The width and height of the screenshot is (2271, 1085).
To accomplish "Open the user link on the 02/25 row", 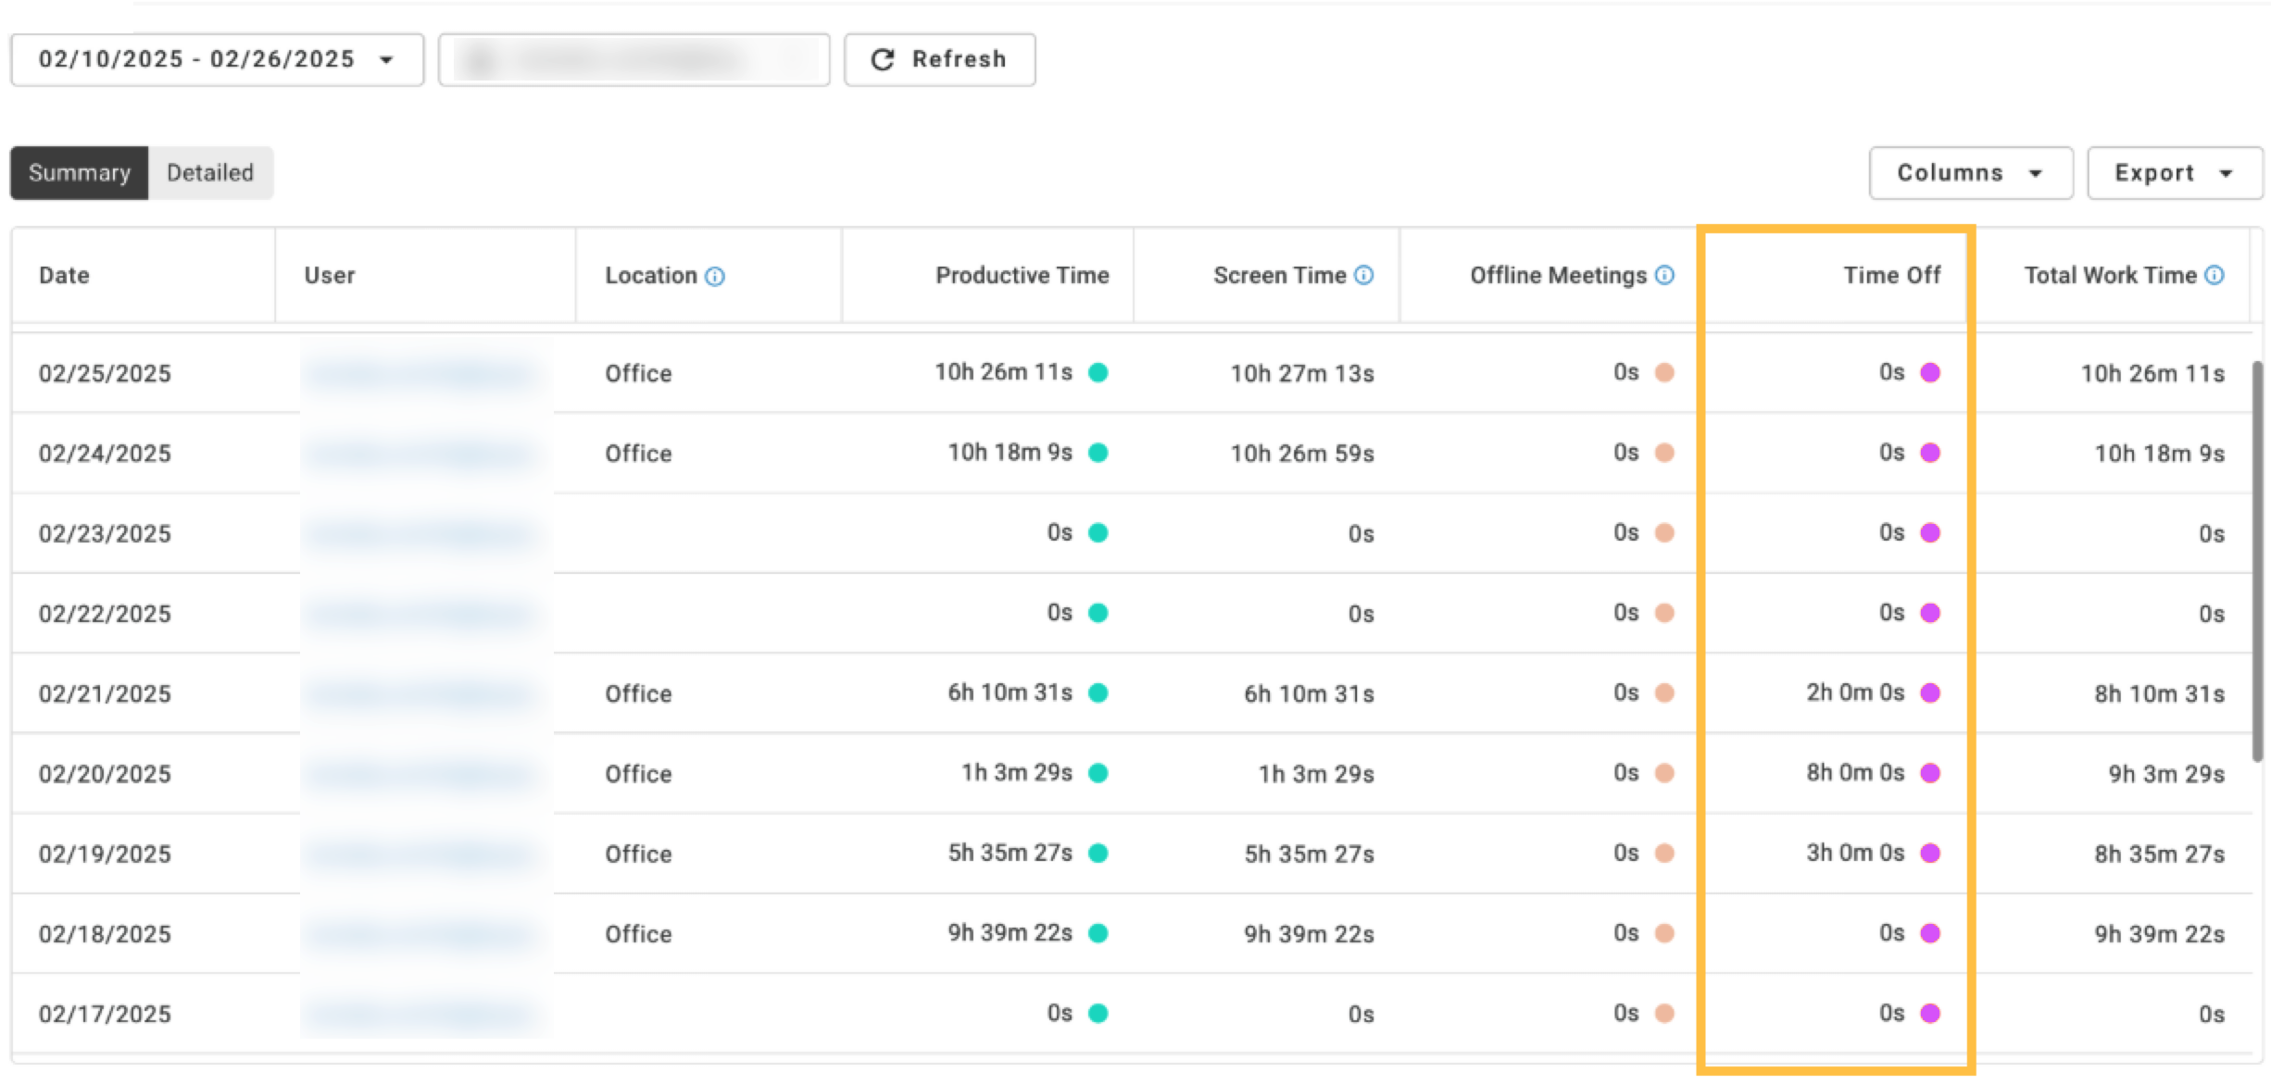I will (x=417, y=372).
